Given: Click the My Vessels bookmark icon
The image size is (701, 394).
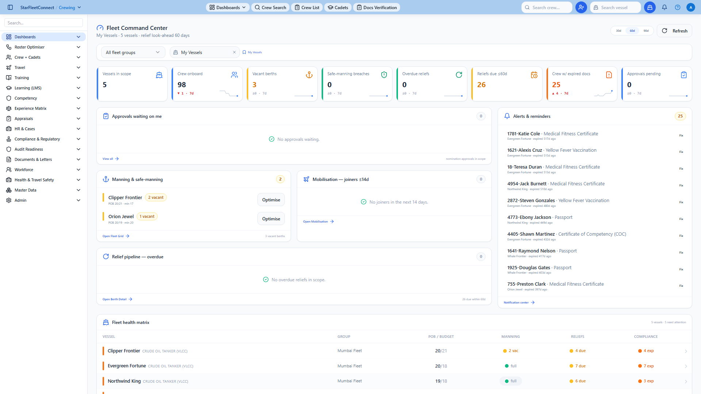Looking at the screenshot, I should point(244,52).
